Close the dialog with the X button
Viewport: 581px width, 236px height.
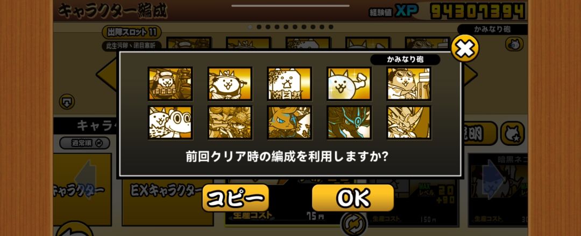tap(465, 48)
